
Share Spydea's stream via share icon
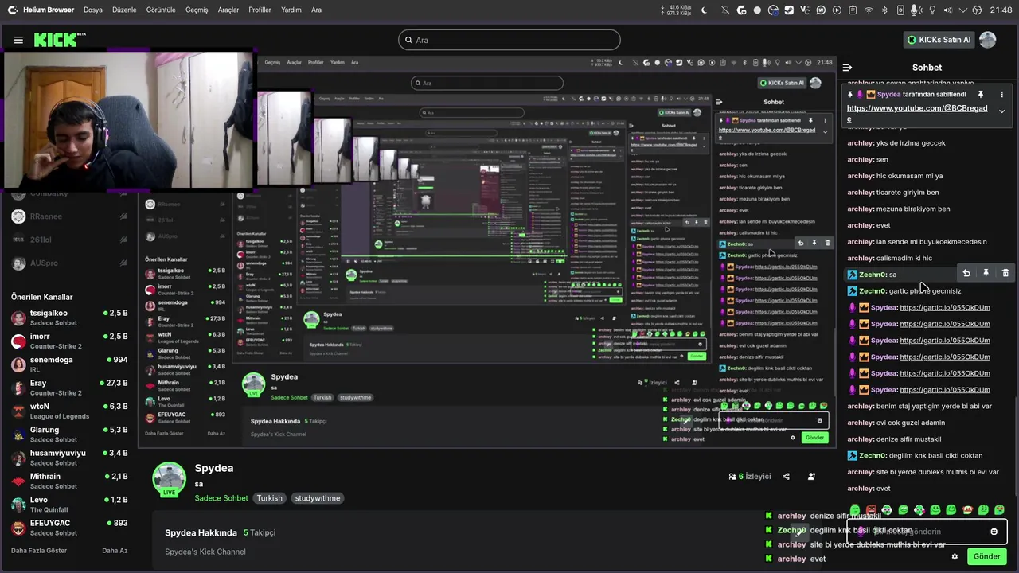coord(786,477)
